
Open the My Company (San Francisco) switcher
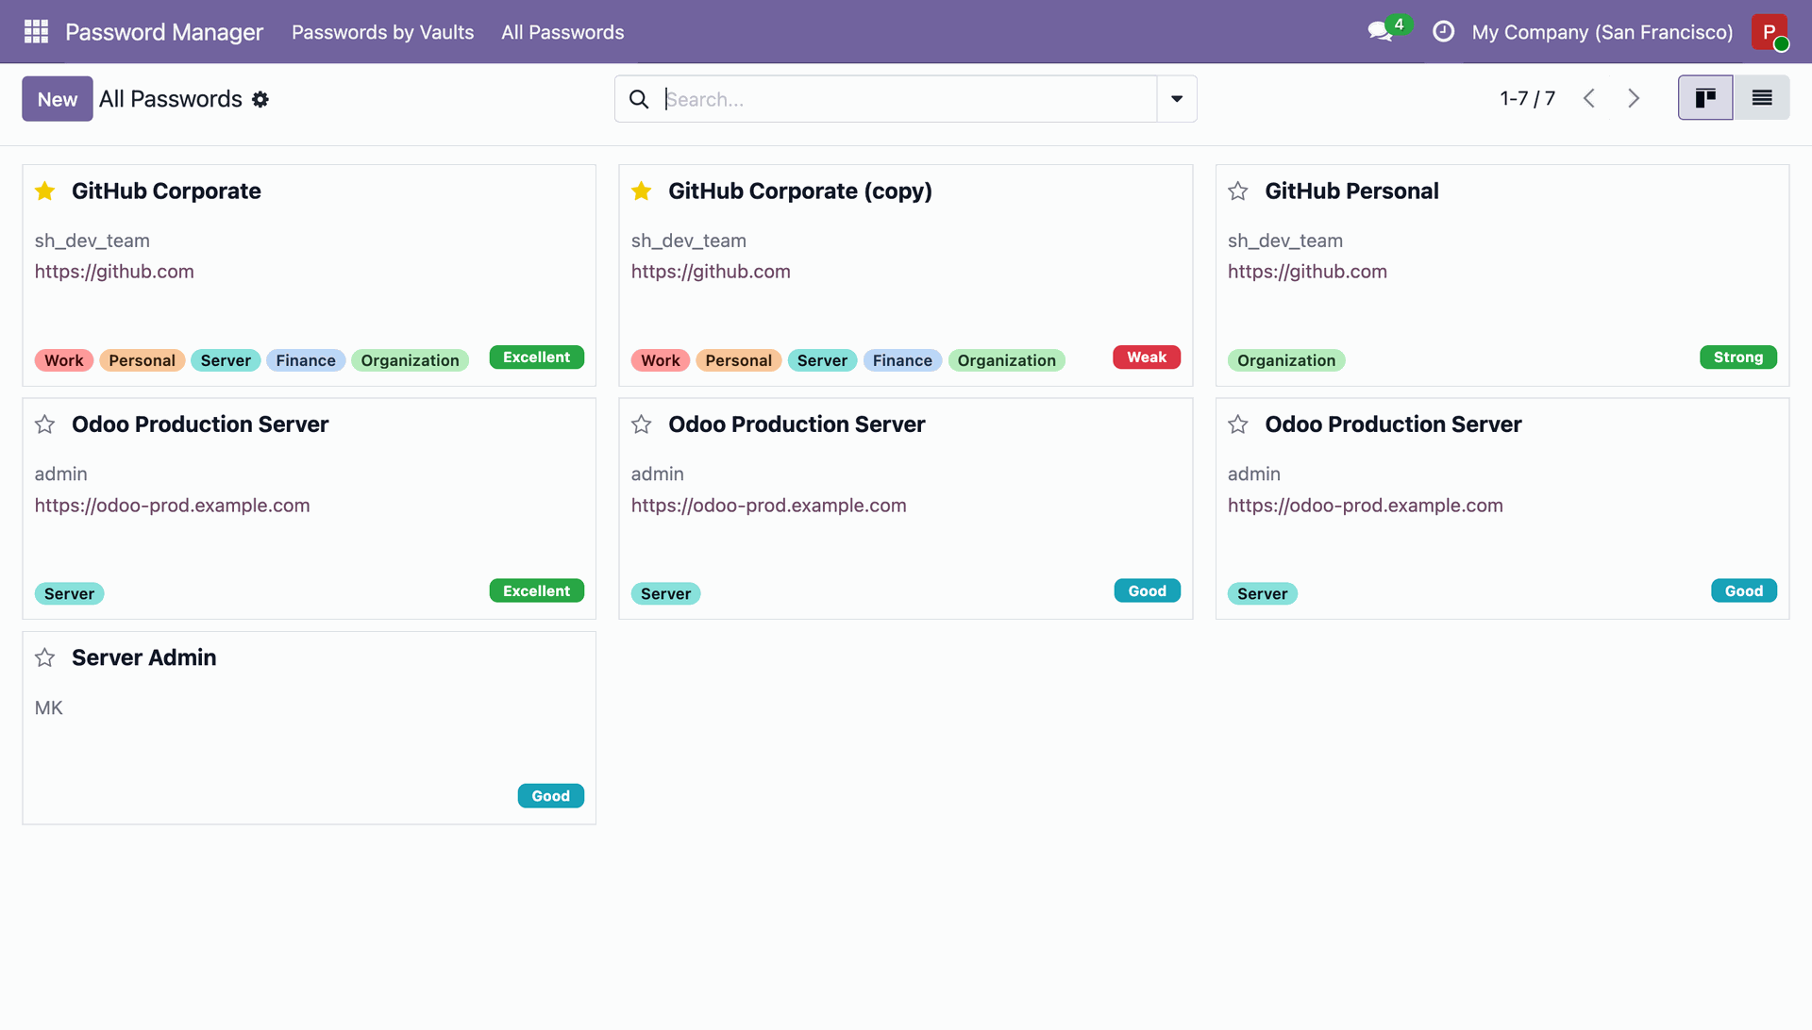coord(1602,32)
